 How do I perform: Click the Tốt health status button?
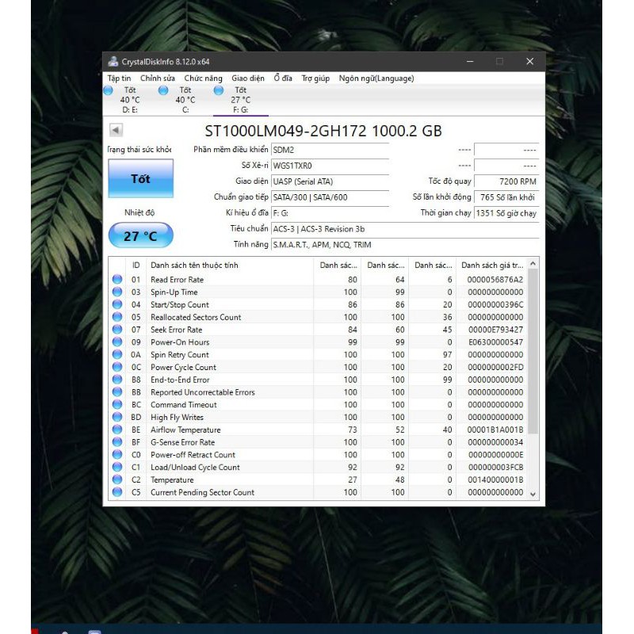click(x=141, y=178)
